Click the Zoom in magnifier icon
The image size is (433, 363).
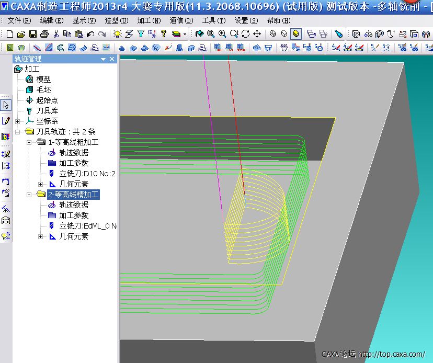tap(222, 34)
